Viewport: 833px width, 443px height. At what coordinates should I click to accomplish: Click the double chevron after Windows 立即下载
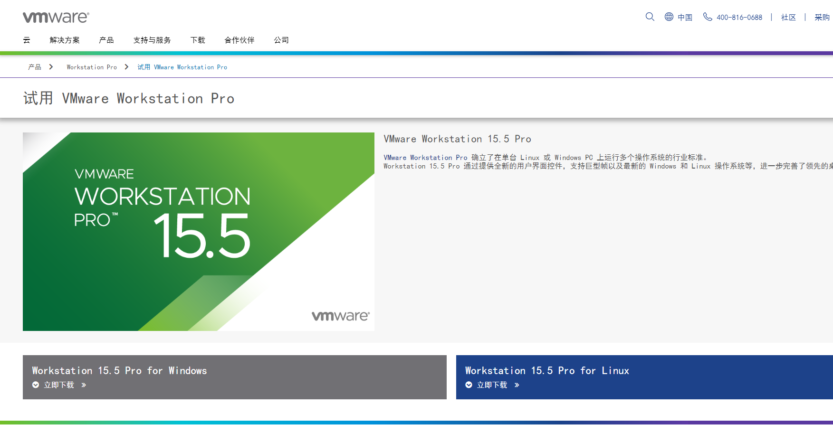(84, 385)
